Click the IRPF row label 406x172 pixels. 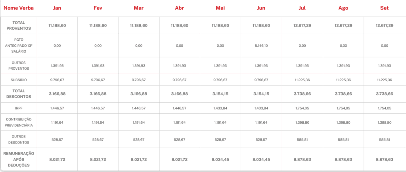click(x=19, y=108)
